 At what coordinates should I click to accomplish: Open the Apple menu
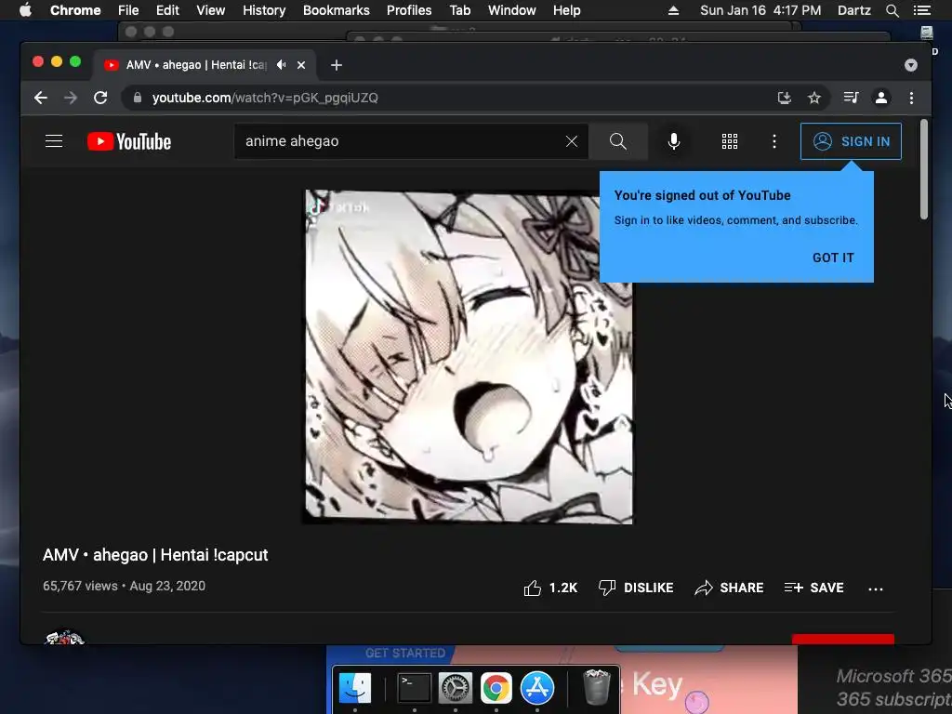coord(25,10)
